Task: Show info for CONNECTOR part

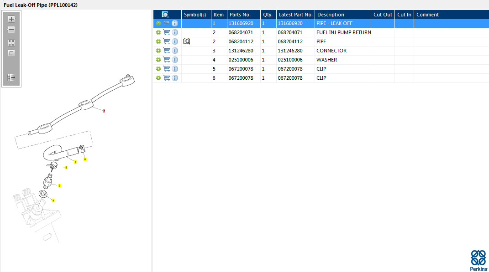Action: [175, 51]
